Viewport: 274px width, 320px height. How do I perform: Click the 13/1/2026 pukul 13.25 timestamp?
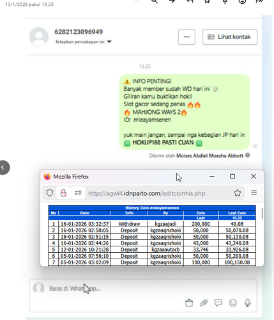(x=29, y=4)
